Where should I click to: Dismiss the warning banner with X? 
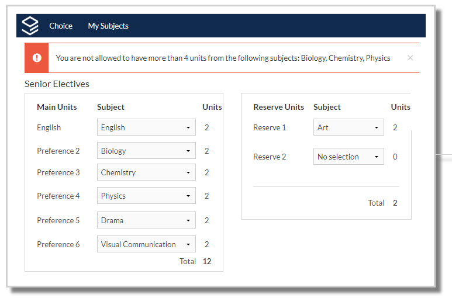click(x=410, y=58)
